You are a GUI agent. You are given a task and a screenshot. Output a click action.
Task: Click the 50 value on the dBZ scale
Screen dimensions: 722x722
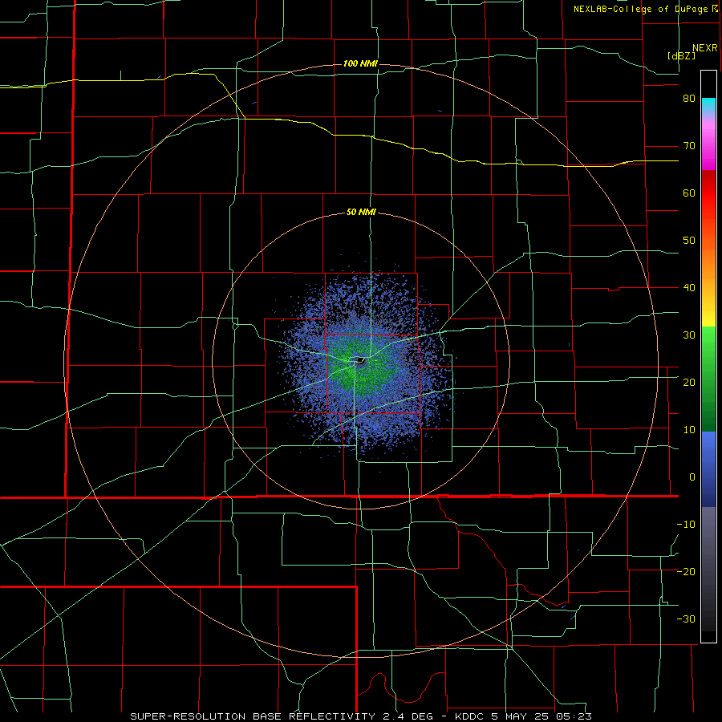[x=689, y=241]
